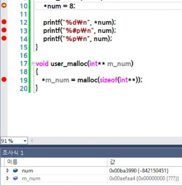This screenshot has height=185, width=182.
Task: Click the value 0x00aefaa4 {0x00000000 {???}}
Action: click(x=144, y=179)
